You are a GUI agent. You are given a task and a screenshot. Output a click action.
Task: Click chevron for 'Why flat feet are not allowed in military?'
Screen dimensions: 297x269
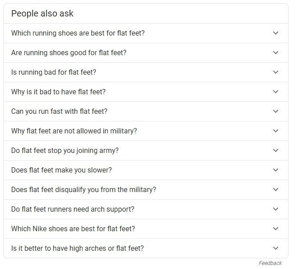point(276,131)
